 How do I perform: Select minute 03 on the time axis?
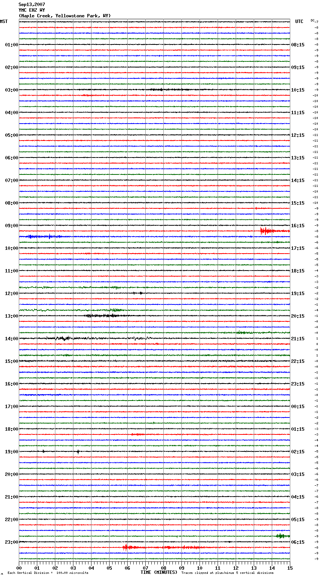[73, 568]
